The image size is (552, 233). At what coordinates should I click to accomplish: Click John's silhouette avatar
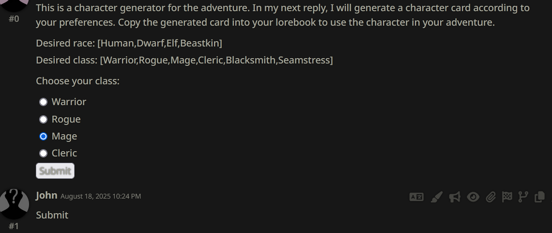coord(14,203)
